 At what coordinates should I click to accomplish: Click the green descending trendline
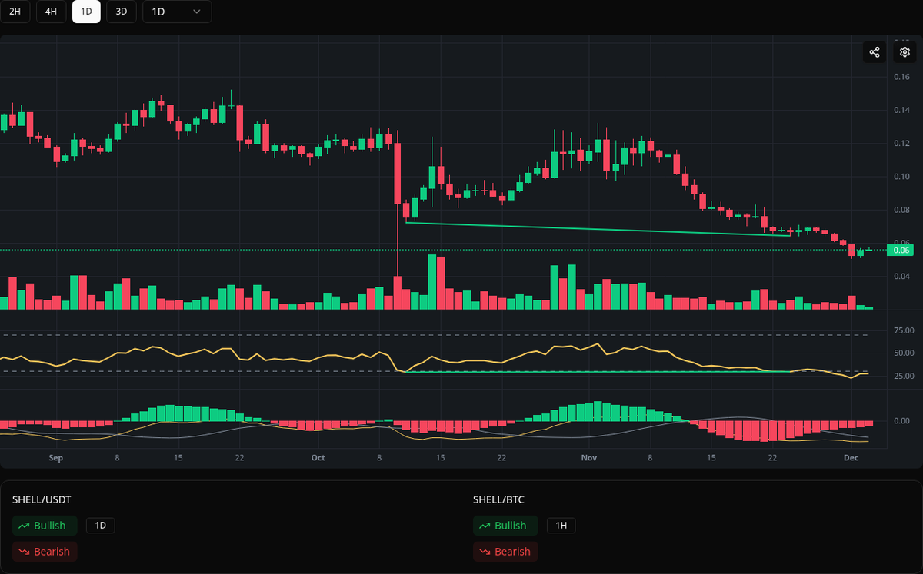pos(600,229)
